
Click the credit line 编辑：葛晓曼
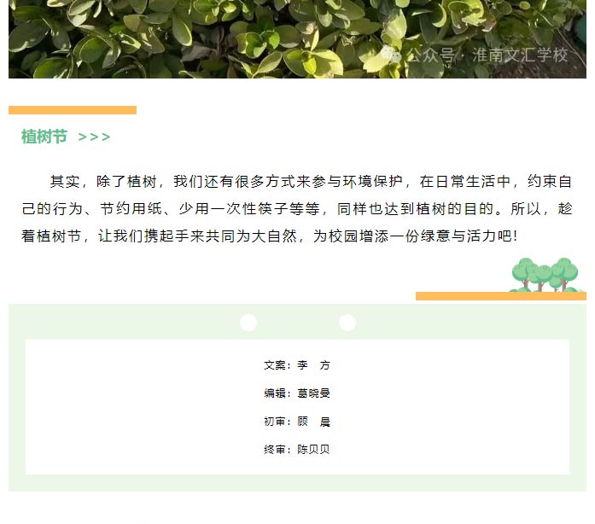tap(297, 393)
